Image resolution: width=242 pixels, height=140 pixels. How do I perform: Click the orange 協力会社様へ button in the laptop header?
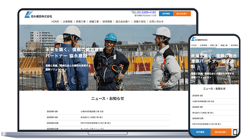[182, 14]
